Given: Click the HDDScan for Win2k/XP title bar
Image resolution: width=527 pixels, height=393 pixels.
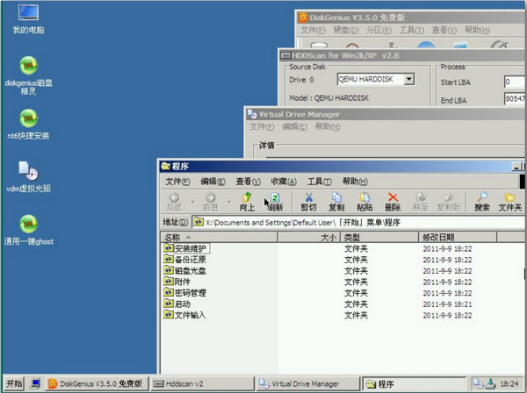Looking at the screenshot, I should pyautogui.click(x=402, y=55).
